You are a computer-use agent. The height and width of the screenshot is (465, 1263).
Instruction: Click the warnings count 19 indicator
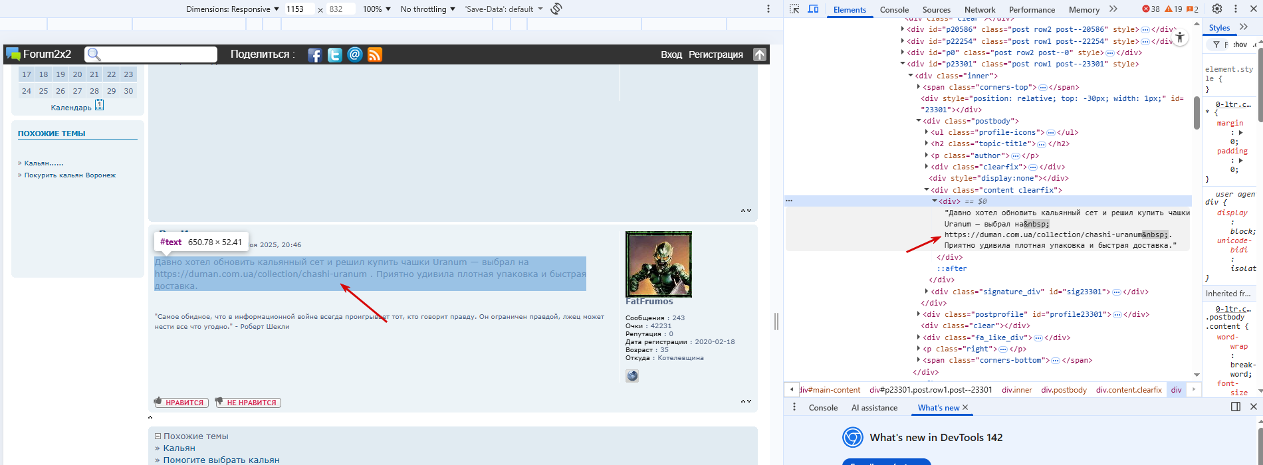[x=1173, y=9]
